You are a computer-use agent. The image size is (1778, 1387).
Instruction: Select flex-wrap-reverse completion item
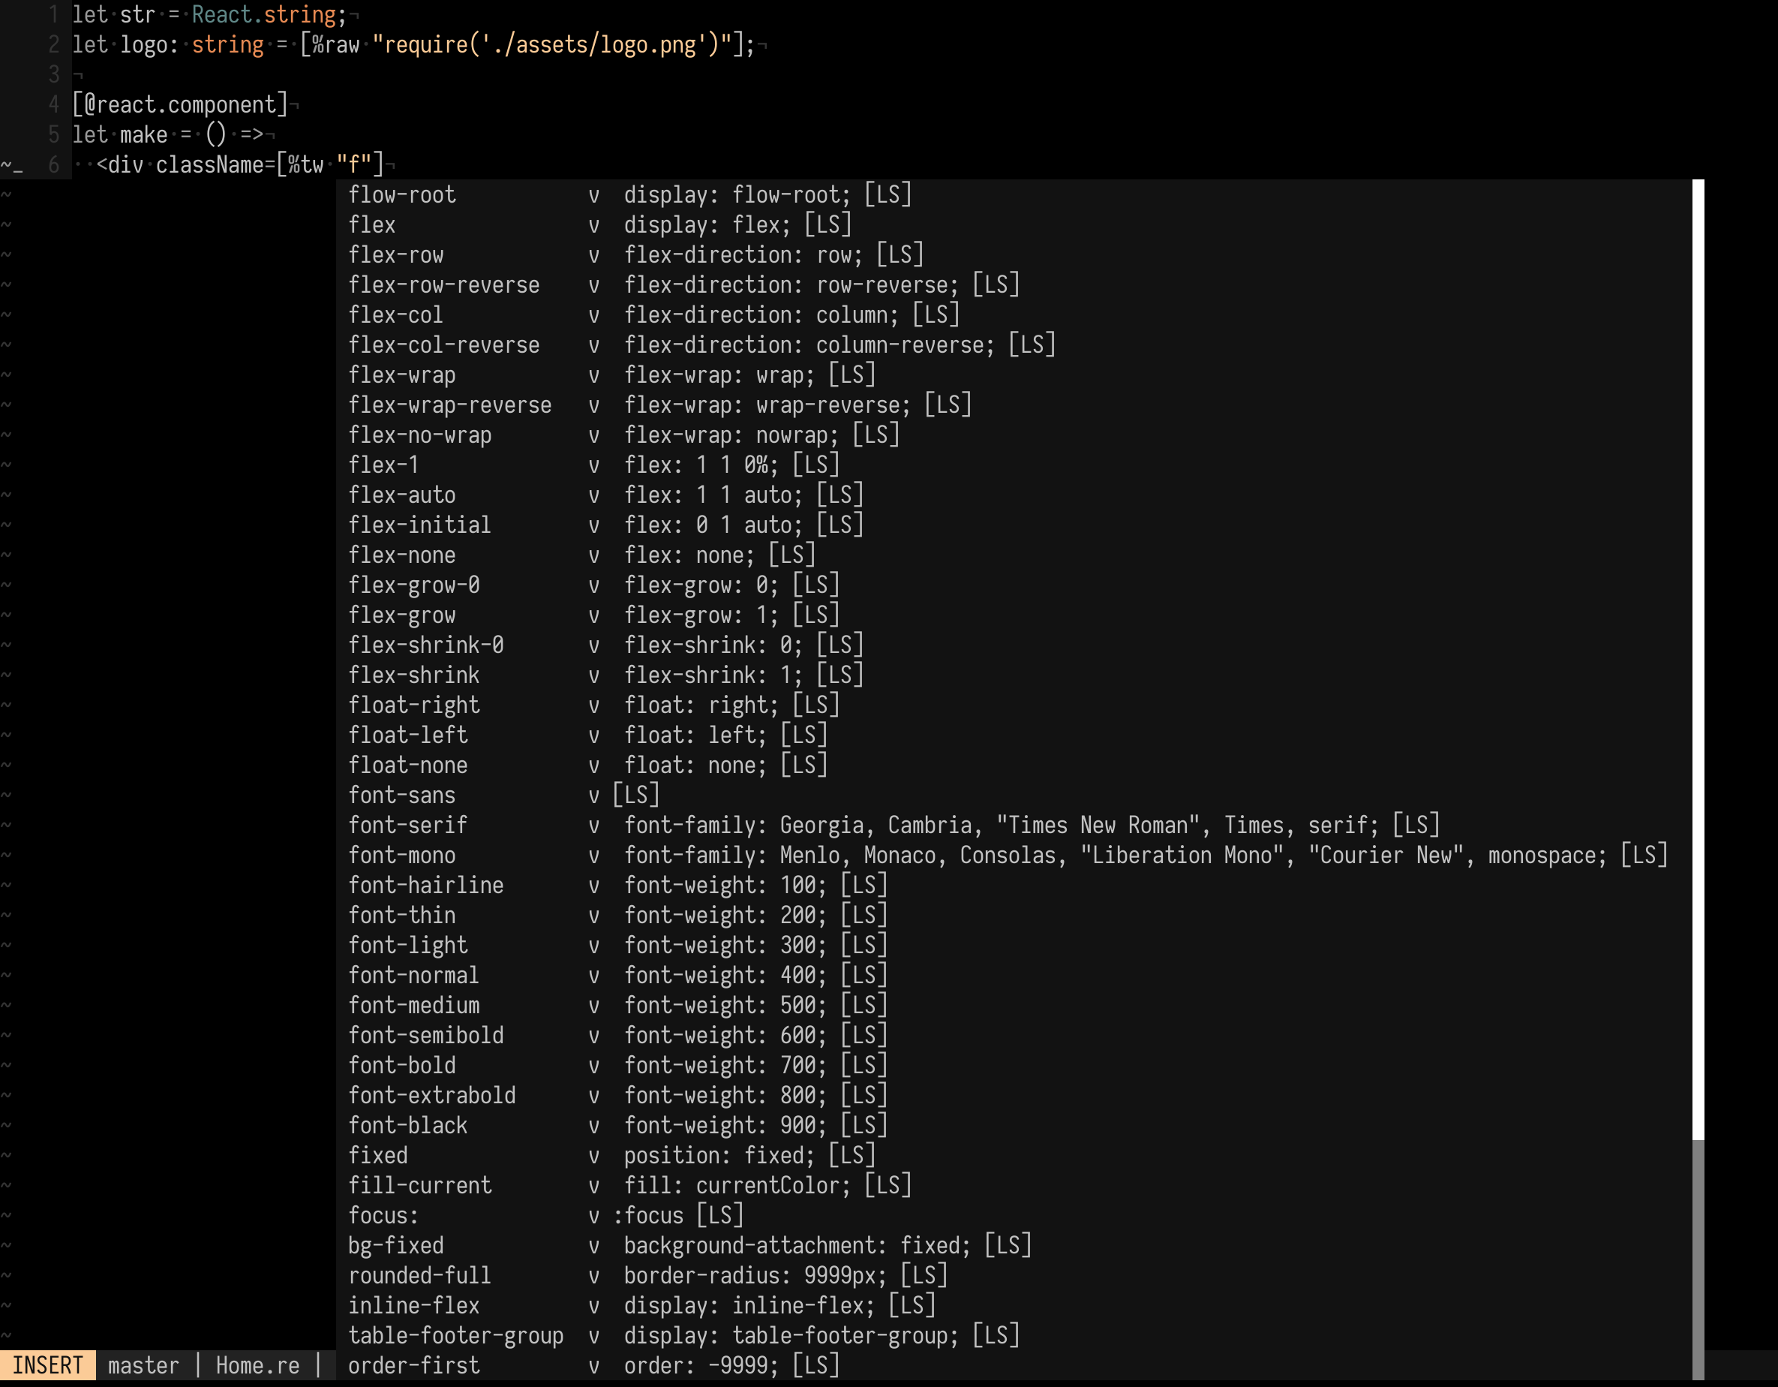tap(449, 405)
